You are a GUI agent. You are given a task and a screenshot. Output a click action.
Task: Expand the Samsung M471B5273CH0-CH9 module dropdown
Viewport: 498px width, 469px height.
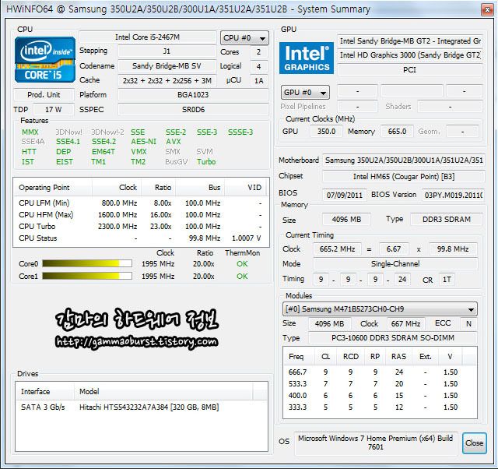point(380,309)
